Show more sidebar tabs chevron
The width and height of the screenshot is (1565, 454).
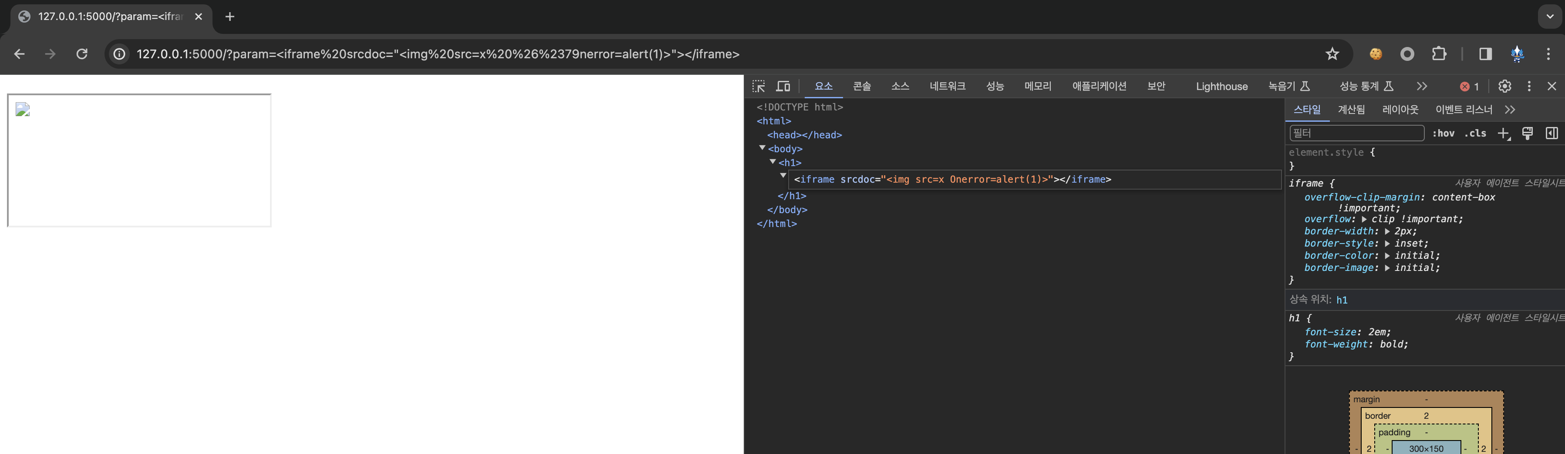coord(1510,110)
